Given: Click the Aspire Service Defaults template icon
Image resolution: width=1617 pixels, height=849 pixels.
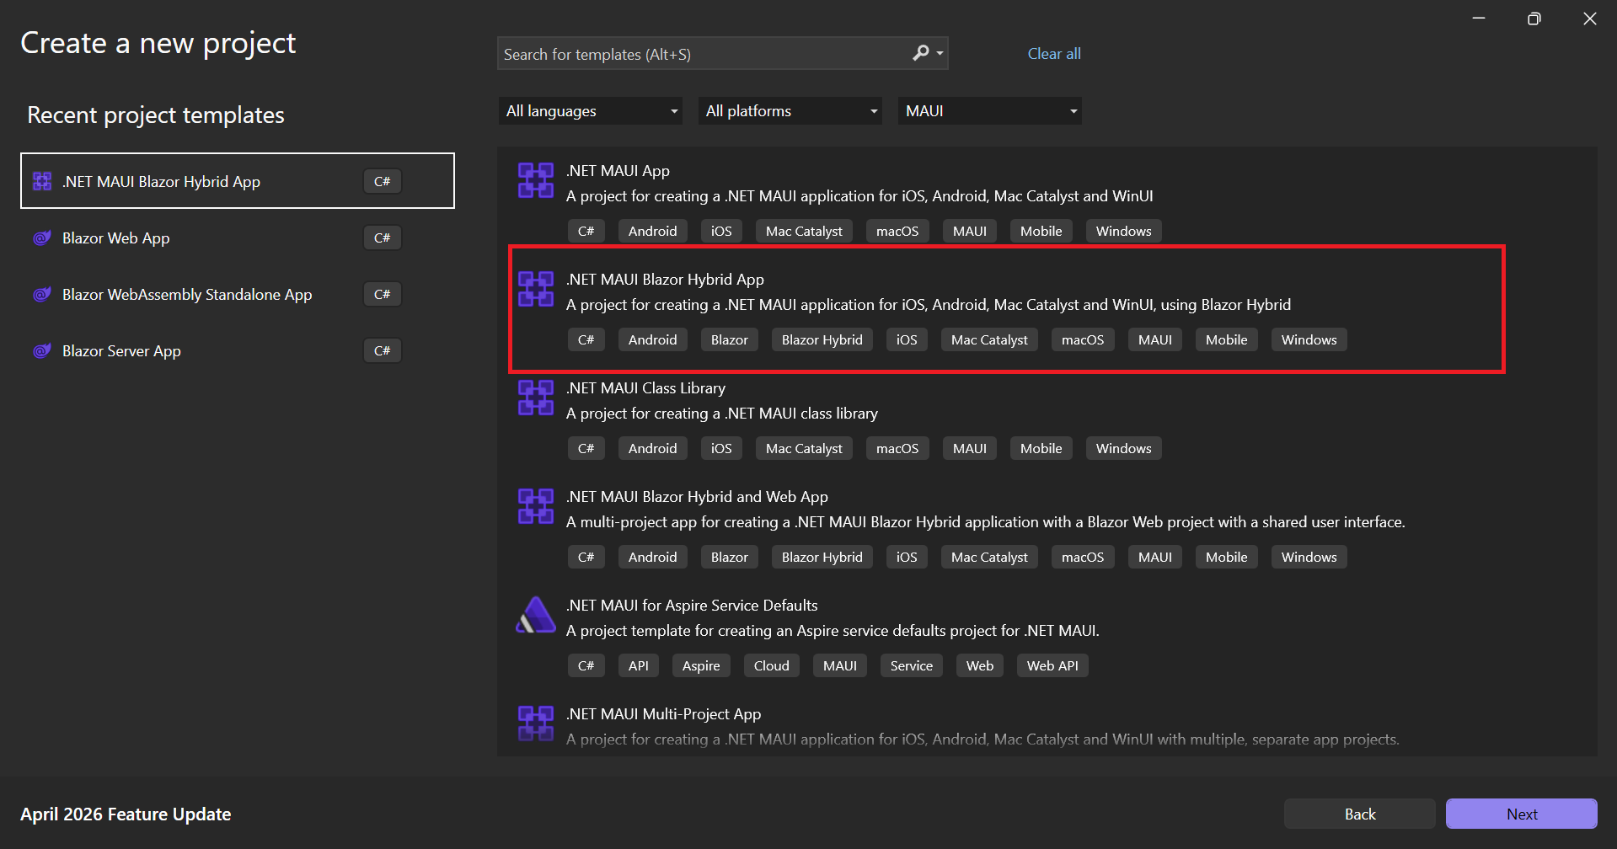Looking at the screenshot, I should pos(536,615).
